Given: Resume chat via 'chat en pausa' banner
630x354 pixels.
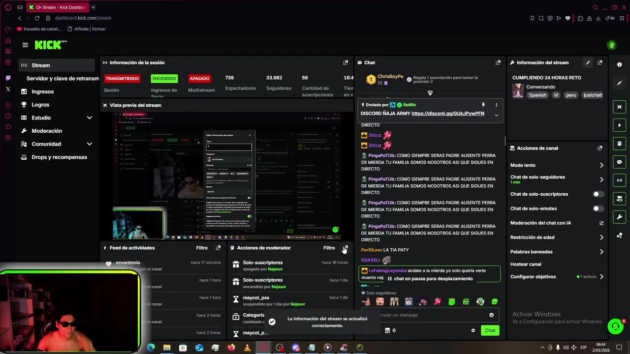Looking at the screenshot, I should (430, 279).
